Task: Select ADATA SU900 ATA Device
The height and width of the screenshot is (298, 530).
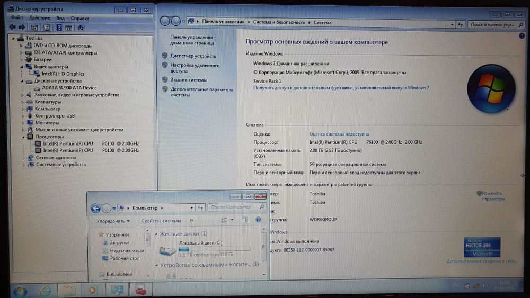Action: pyautogui.click(x=69, y=88)
